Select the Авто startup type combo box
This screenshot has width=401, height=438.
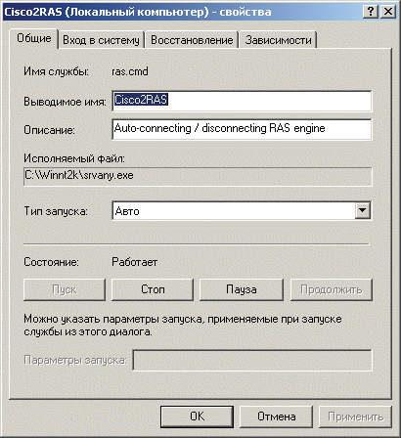pos(242,211)
